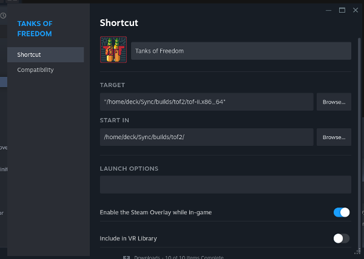The height and width of the screenshot is (259, 364).
Task: Minimize the properties window
Action: coord(329,10)
